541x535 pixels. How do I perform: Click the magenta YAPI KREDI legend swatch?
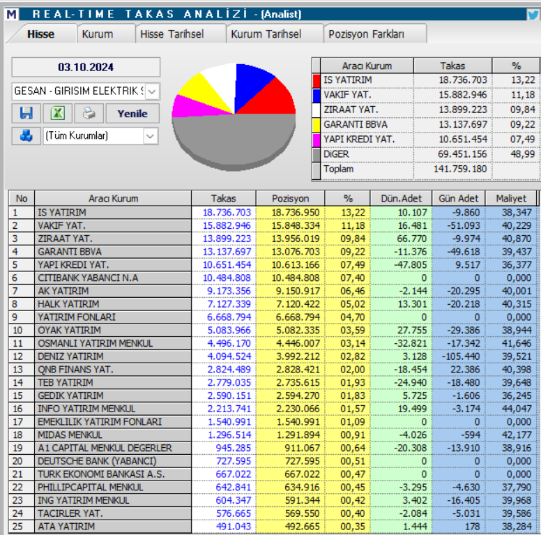click(x=317, y=140)
